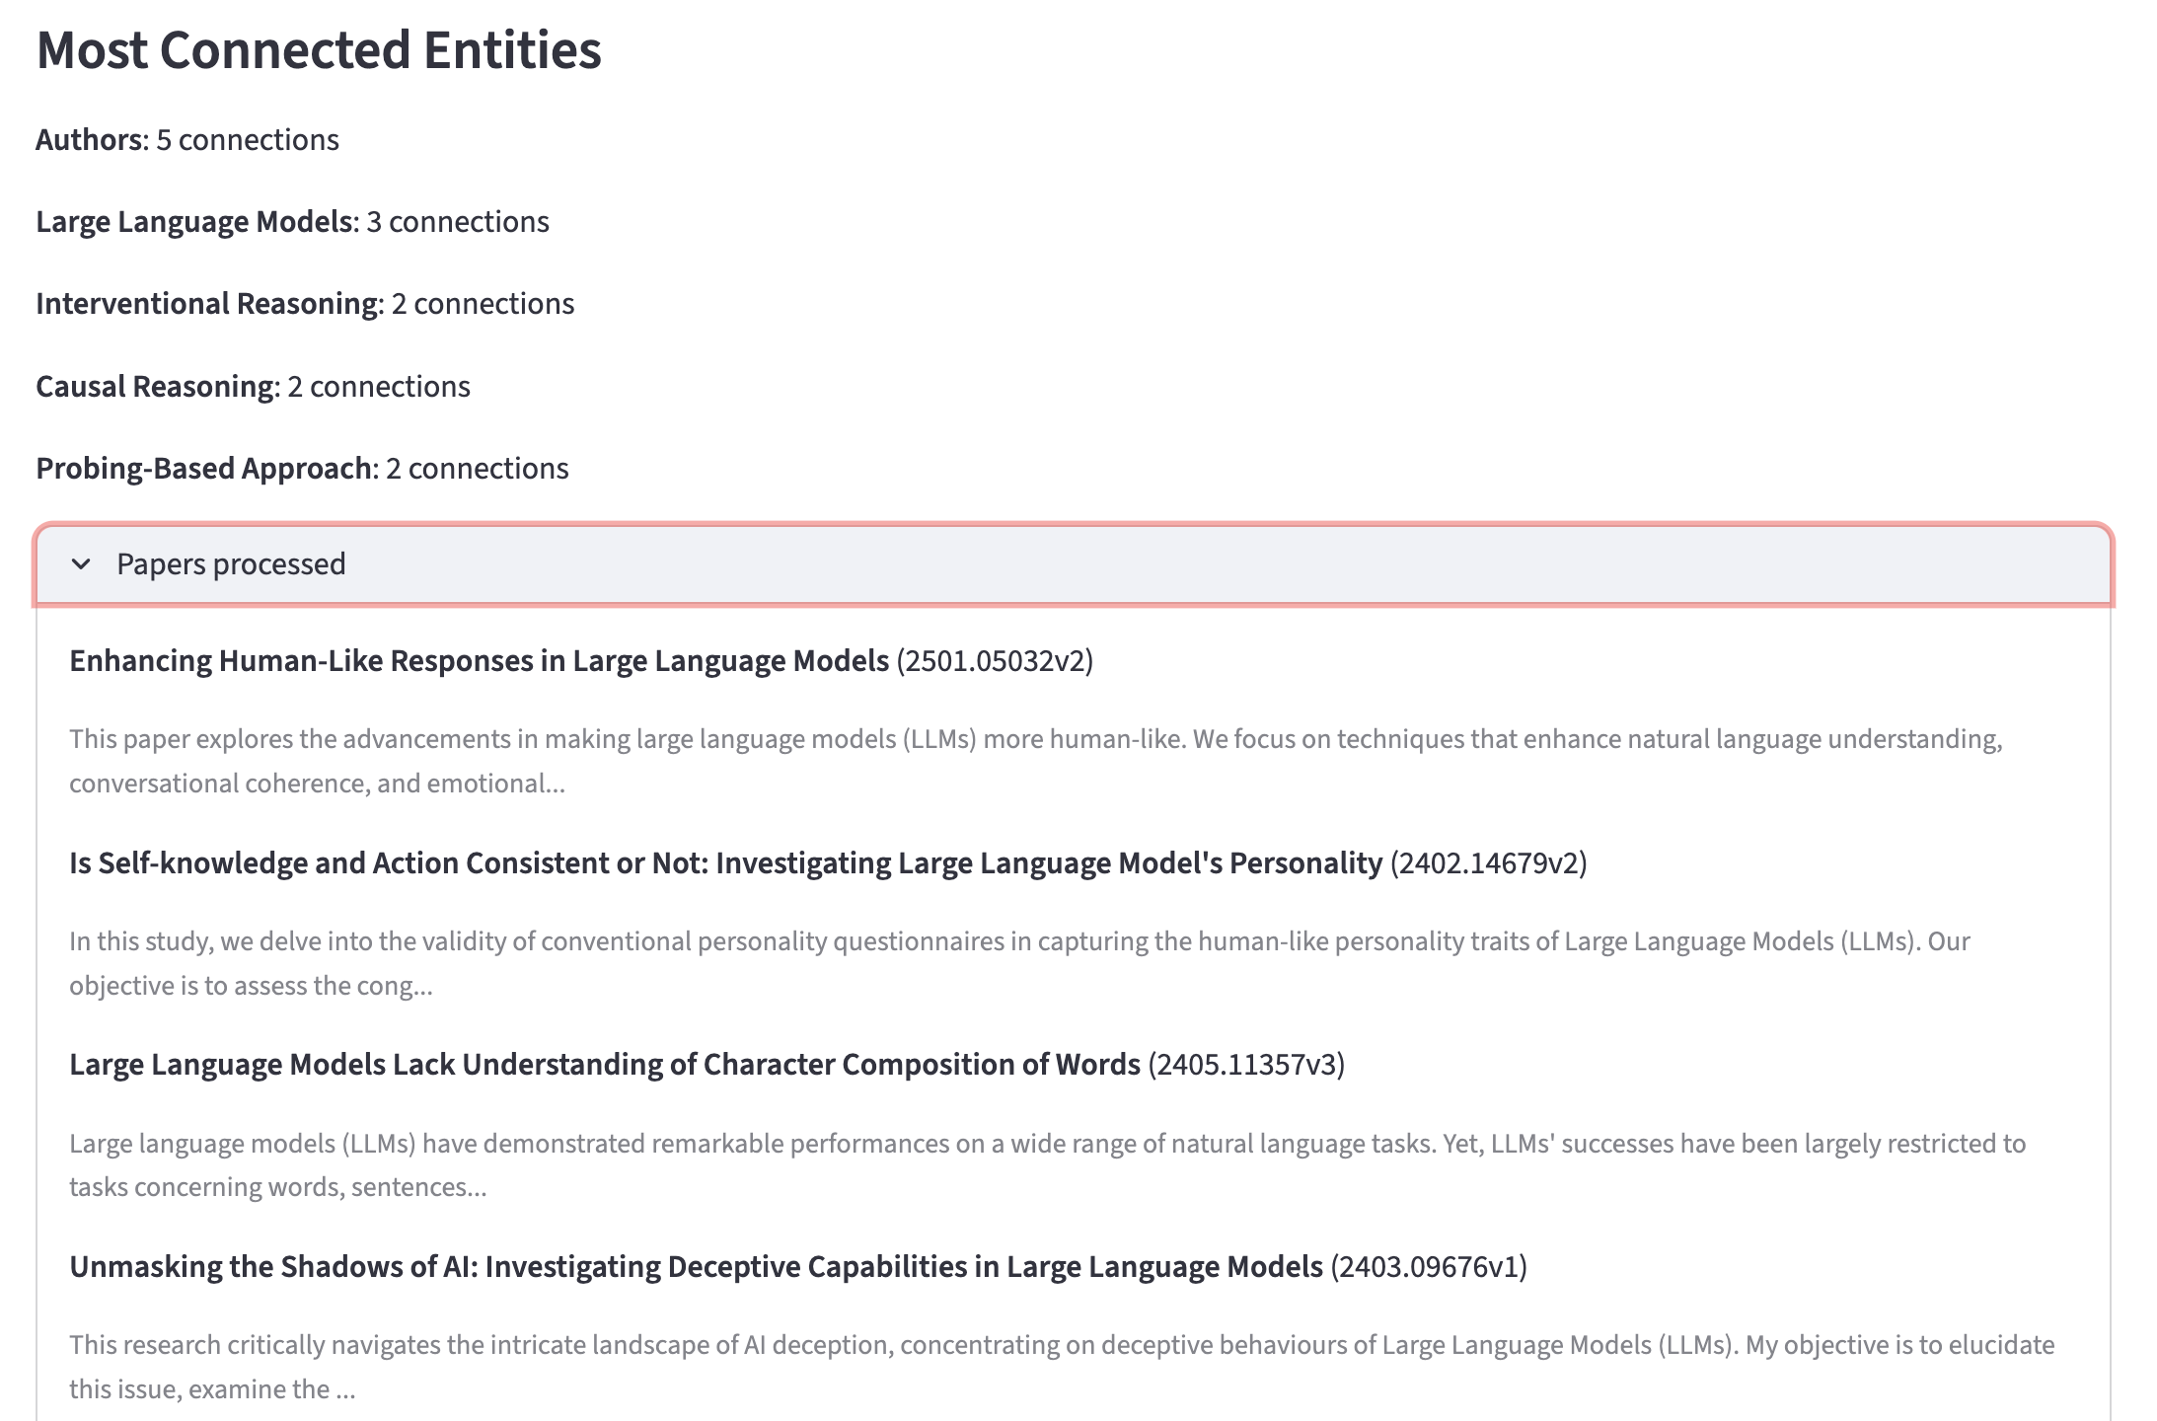Image resolution: width=2157 pixels, height=1421 pixels.
Task: Click Enhancing Human-Like Responses paper title
Action: tap(479, 661)
